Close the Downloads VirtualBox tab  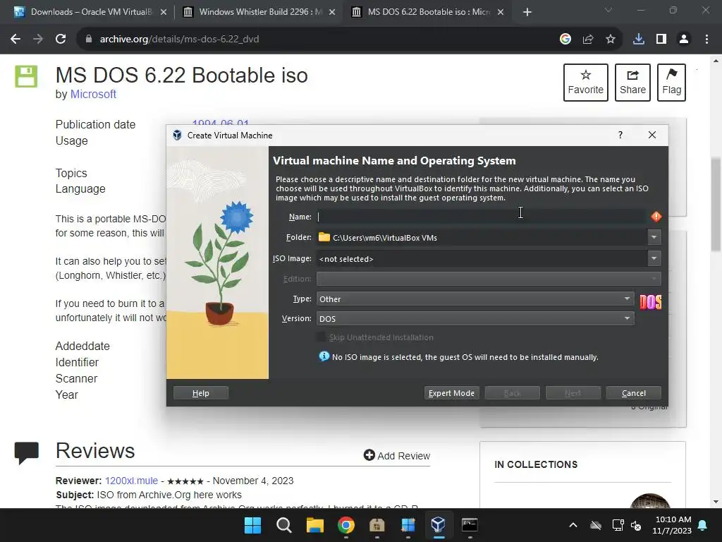click(164, 12)
